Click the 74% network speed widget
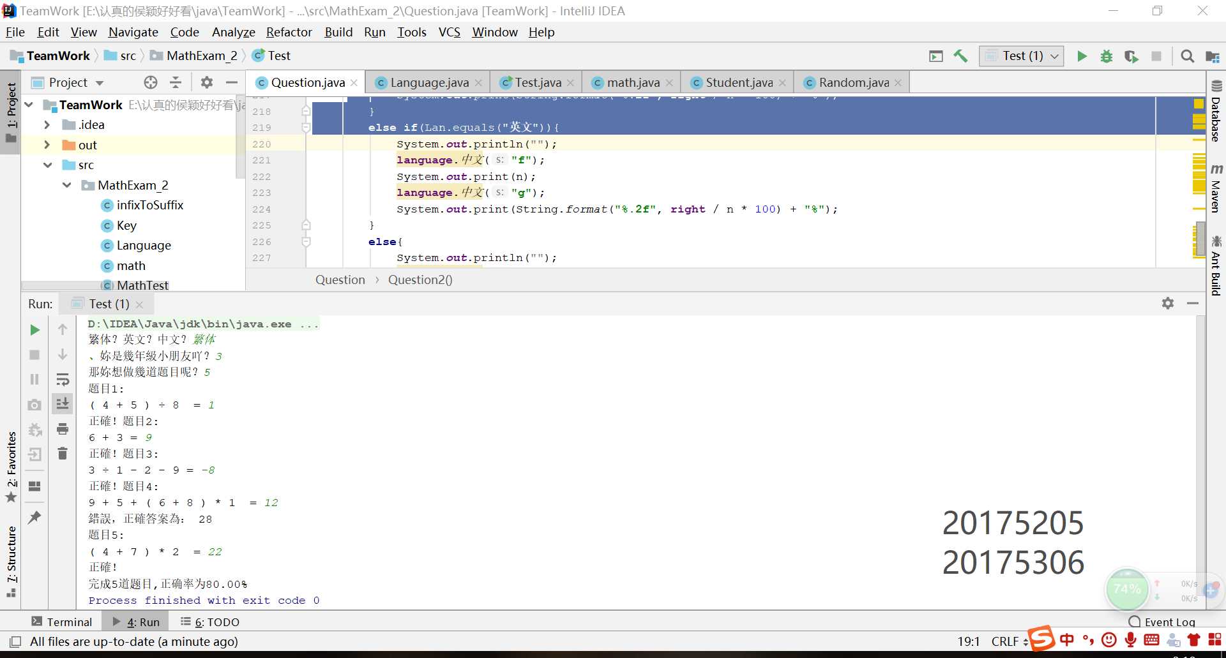 [x=1127, y=589]
